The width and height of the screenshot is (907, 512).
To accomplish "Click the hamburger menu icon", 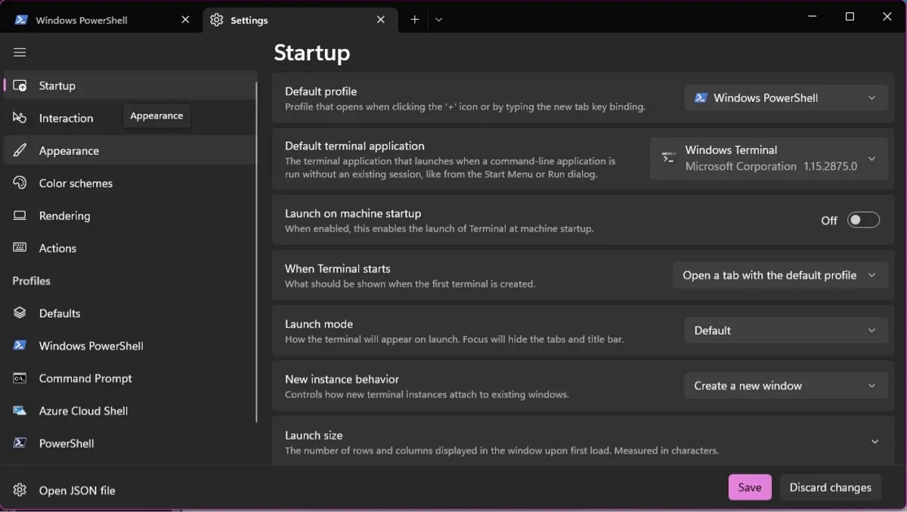I will click(x=20, y=52).
